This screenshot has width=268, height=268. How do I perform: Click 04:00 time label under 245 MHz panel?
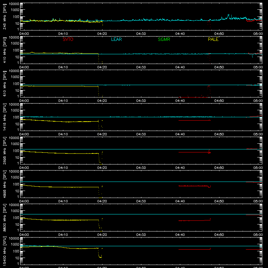24,34
